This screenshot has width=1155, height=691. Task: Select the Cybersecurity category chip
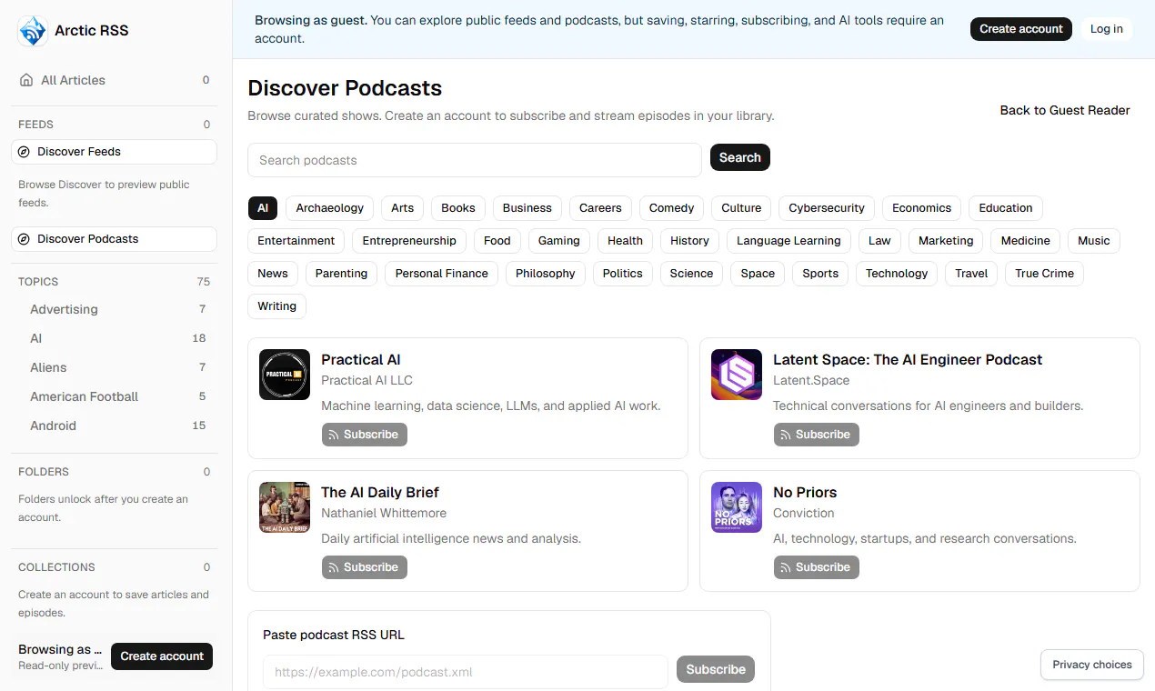(827, 208)
